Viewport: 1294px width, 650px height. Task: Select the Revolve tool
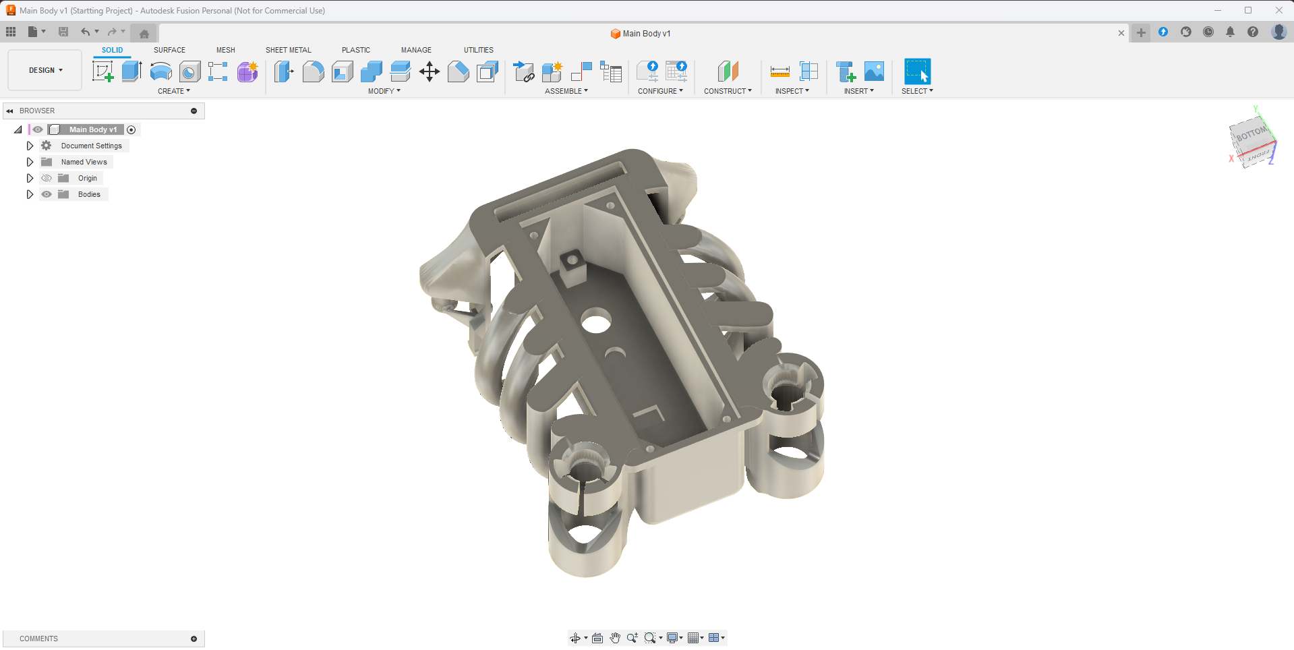click(x=160, y=71)
